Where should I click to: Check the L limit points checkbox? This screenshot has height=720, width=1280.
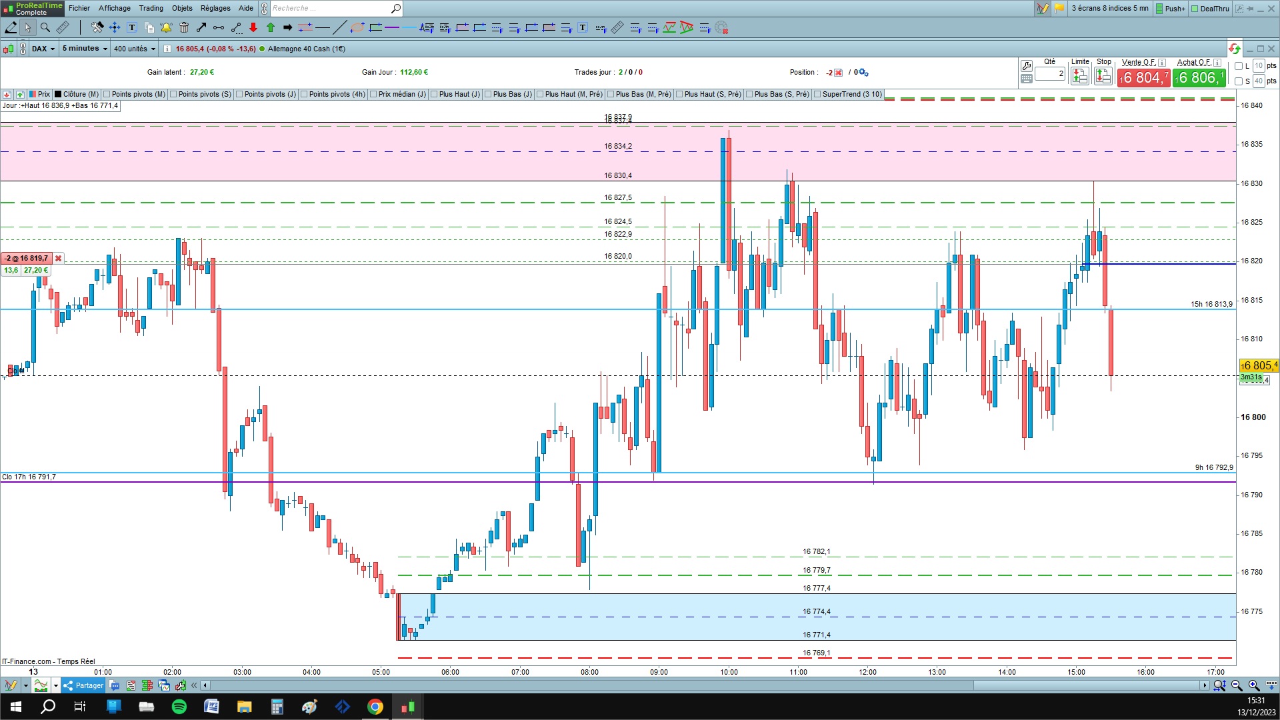point(1239,66)
